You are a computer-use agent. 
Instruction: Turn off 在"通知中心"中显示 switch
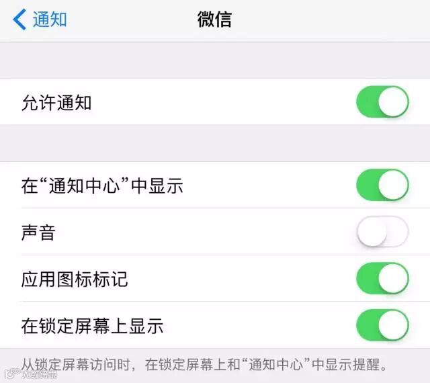382,185
